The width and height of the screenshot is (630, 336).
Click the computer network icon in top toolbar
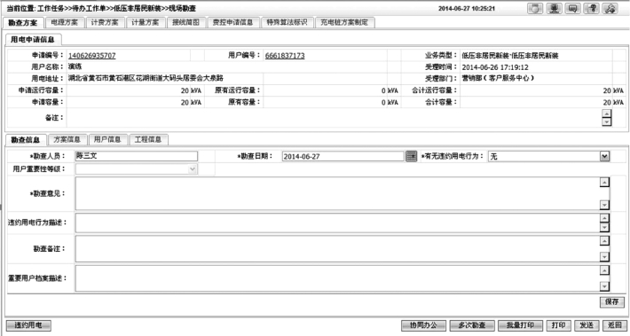click(x=554, y=9)
